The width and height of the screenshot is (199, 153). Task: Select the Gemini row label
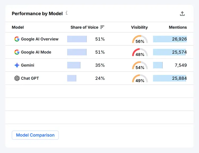tap(28, 65)
